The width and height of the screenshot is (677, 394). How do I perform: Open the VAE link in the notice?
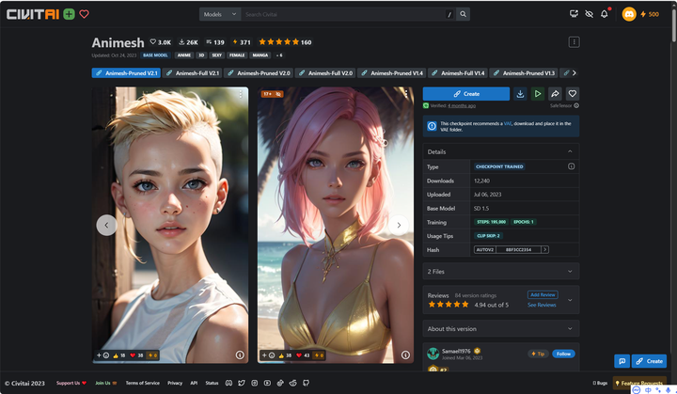(508, 123)
